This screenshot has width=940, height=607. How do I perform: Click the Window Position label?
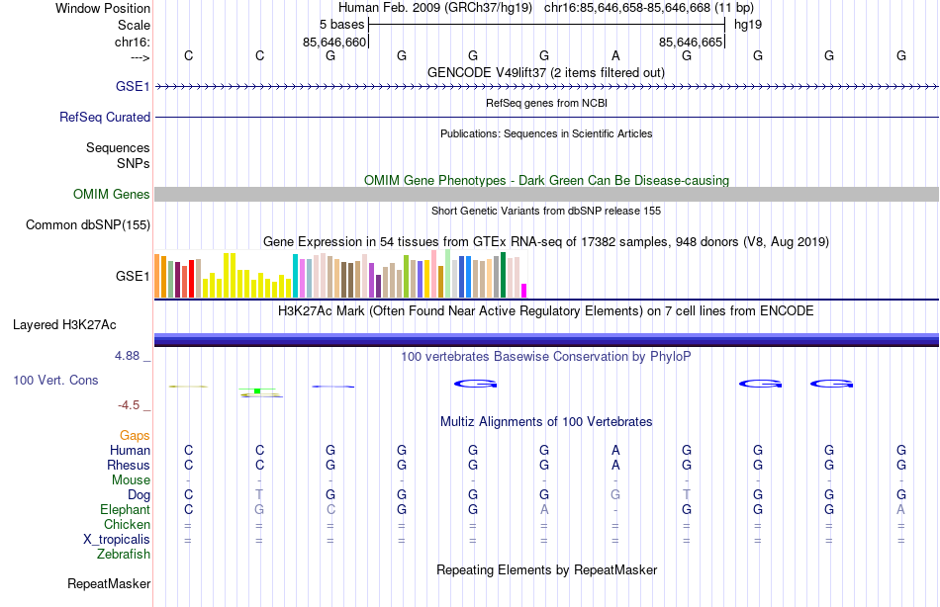point(103,8)
